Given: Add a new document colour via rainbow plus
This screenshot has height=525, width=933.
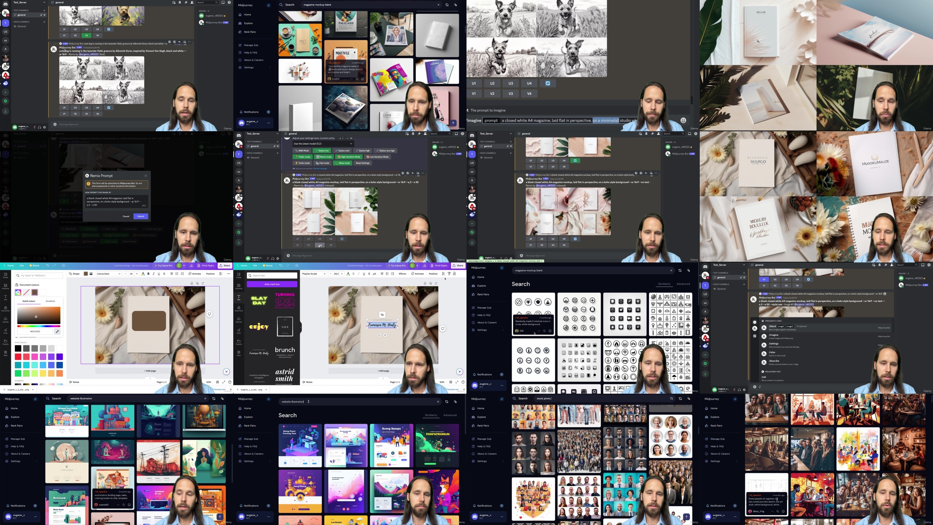Looking at the screenshot, I should pos(18,292).
